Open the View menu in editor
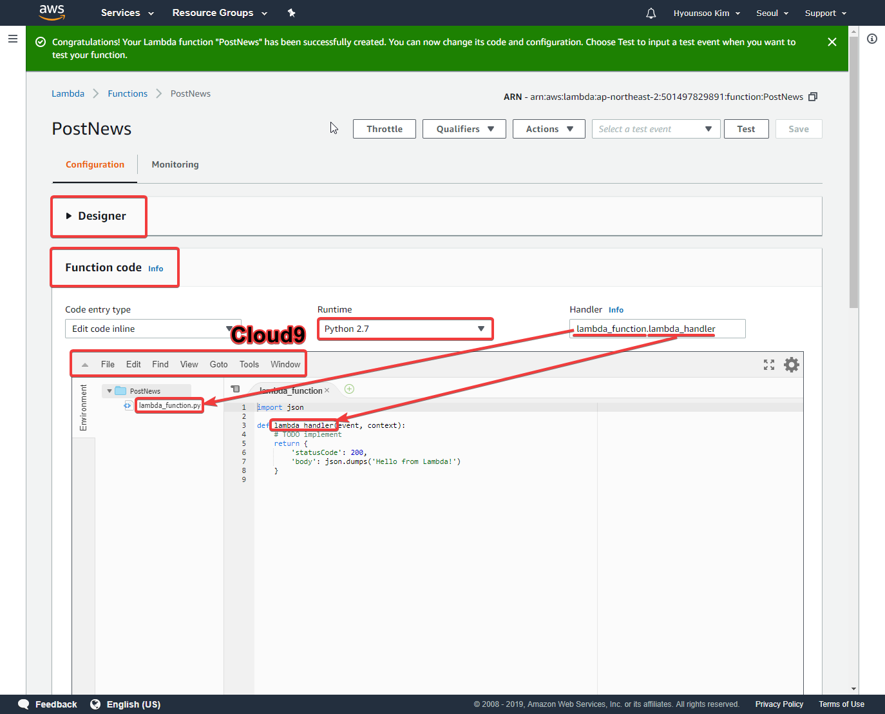Viewport: 885px width, 714px height. [x=189, y=364]
